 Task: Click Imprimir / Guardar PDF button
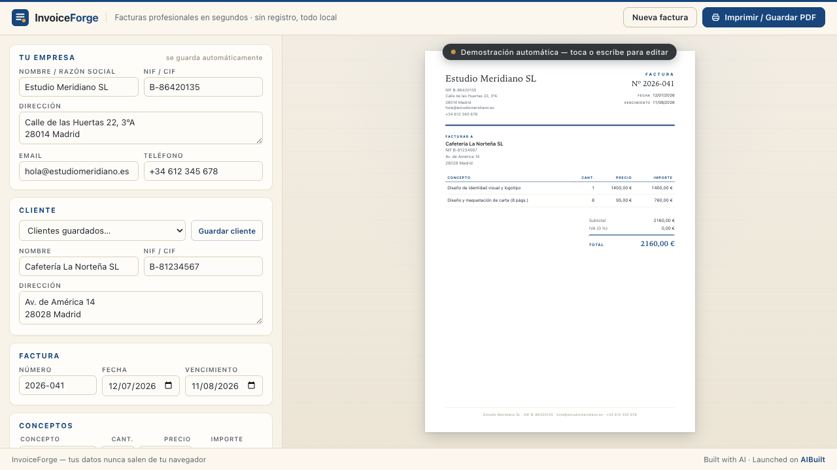[764, 18]
